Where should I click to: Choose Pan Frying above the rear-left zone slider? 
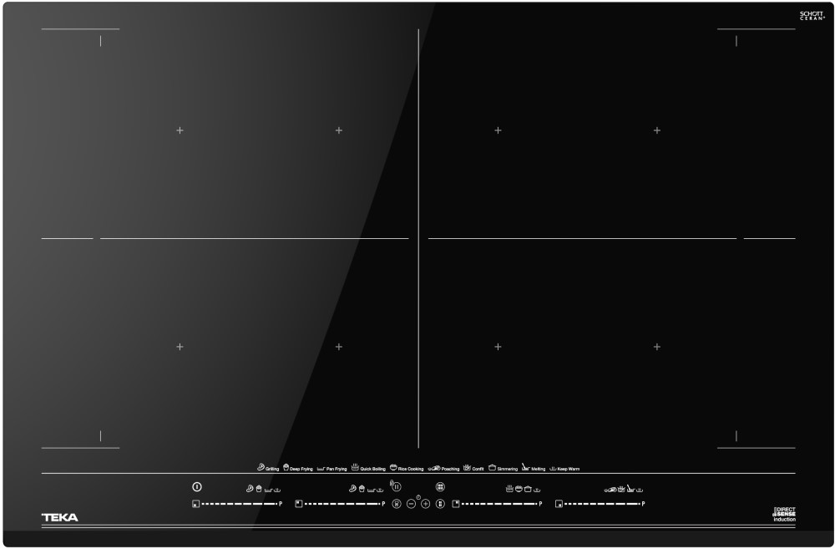tap(372, 490)
